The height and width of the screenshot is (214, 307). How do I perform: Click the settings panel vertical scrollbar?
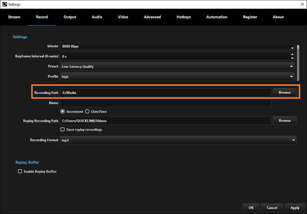coord(298,63)
